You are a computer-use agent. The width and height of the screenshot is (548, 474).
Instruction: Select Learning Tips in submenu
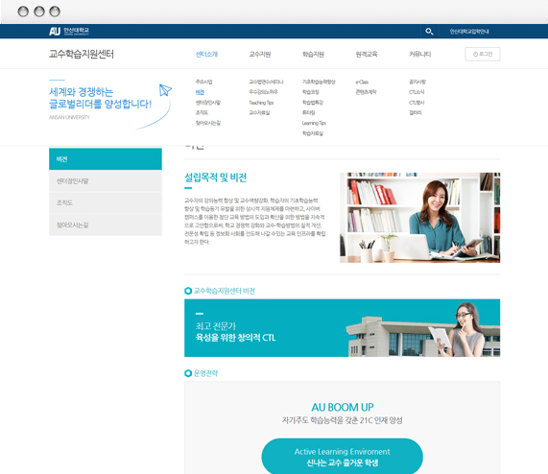(x=314, y=123)
